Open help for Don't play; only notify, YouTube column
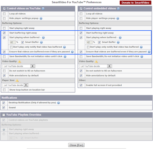153x149 pixels. 65,47
